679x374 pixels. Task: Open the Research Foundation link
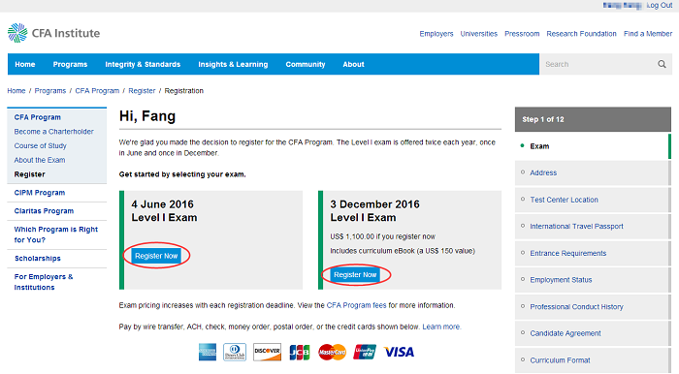point(581,34)
